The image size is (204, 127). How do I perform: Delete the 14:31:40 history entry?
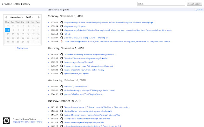(48, 107)
